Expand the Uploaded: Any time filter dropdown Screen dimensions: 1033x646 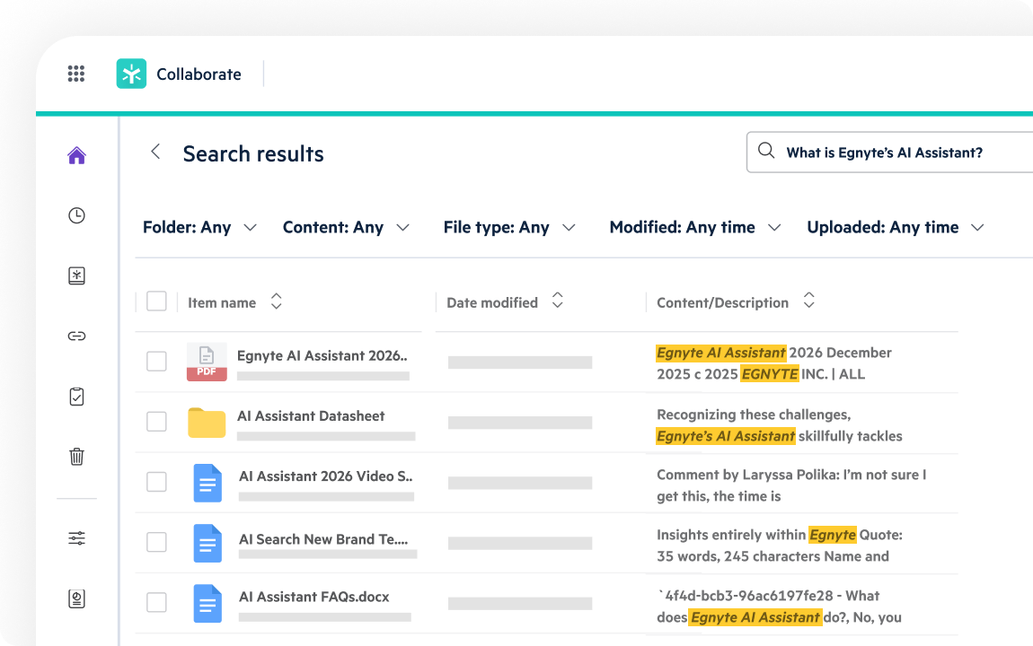896,228
